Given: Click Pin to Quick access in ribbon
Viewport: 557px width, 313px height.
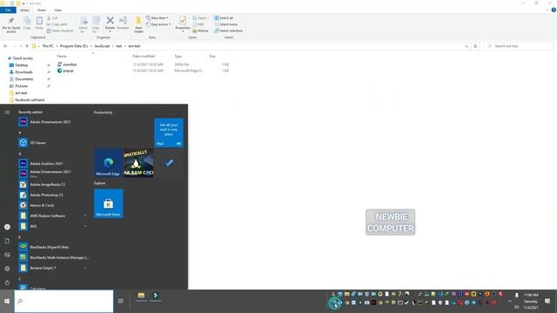Looking at the screenshot, I should coord(11,24).
